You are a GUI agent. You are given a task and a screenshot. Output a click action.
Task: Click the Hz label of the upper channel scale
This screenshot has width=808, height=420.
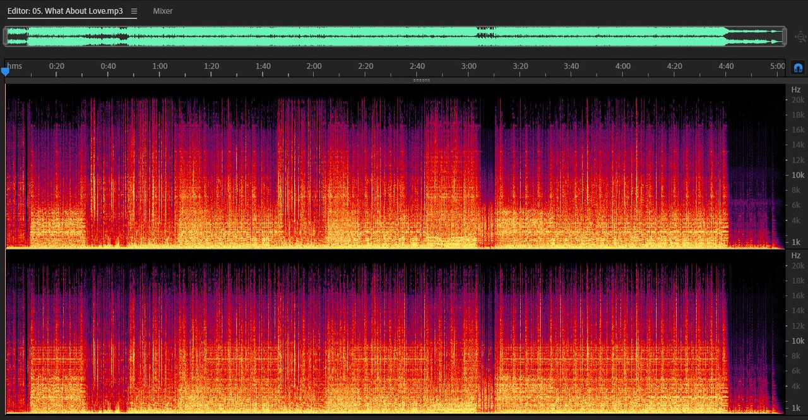point(796,90)
